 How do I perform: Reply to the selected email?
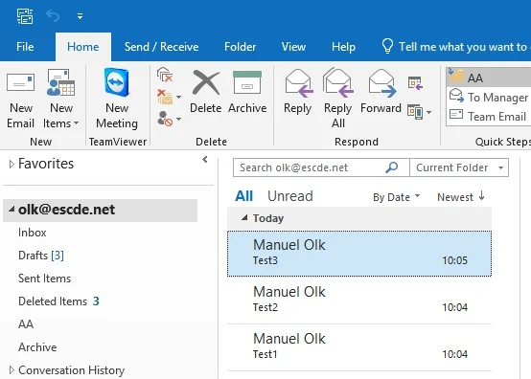click(297, 92)
